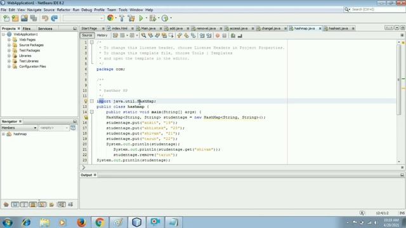406x228 pixels.
Task: Run the project with green play icon
Action: [x=141, y=18]
